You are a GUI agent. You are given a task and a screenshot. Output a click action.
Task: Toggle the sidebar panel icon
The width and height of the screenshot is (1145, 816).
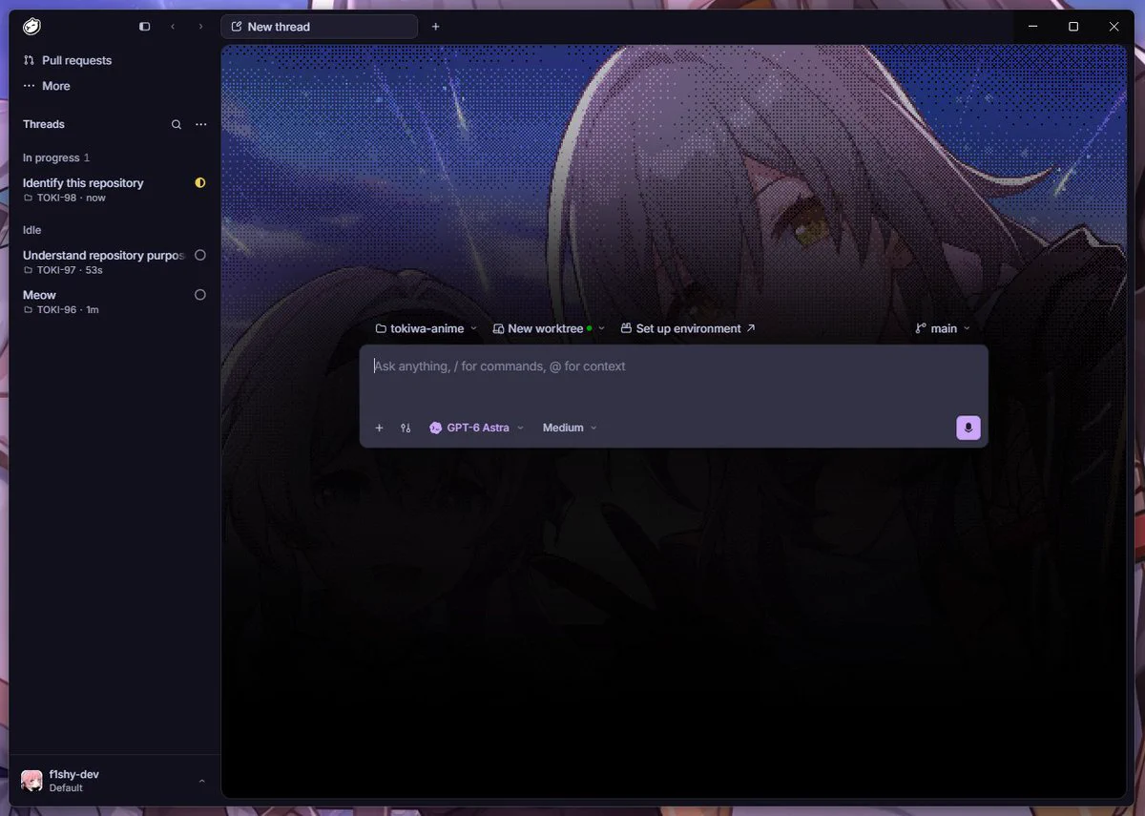(145, 27)
